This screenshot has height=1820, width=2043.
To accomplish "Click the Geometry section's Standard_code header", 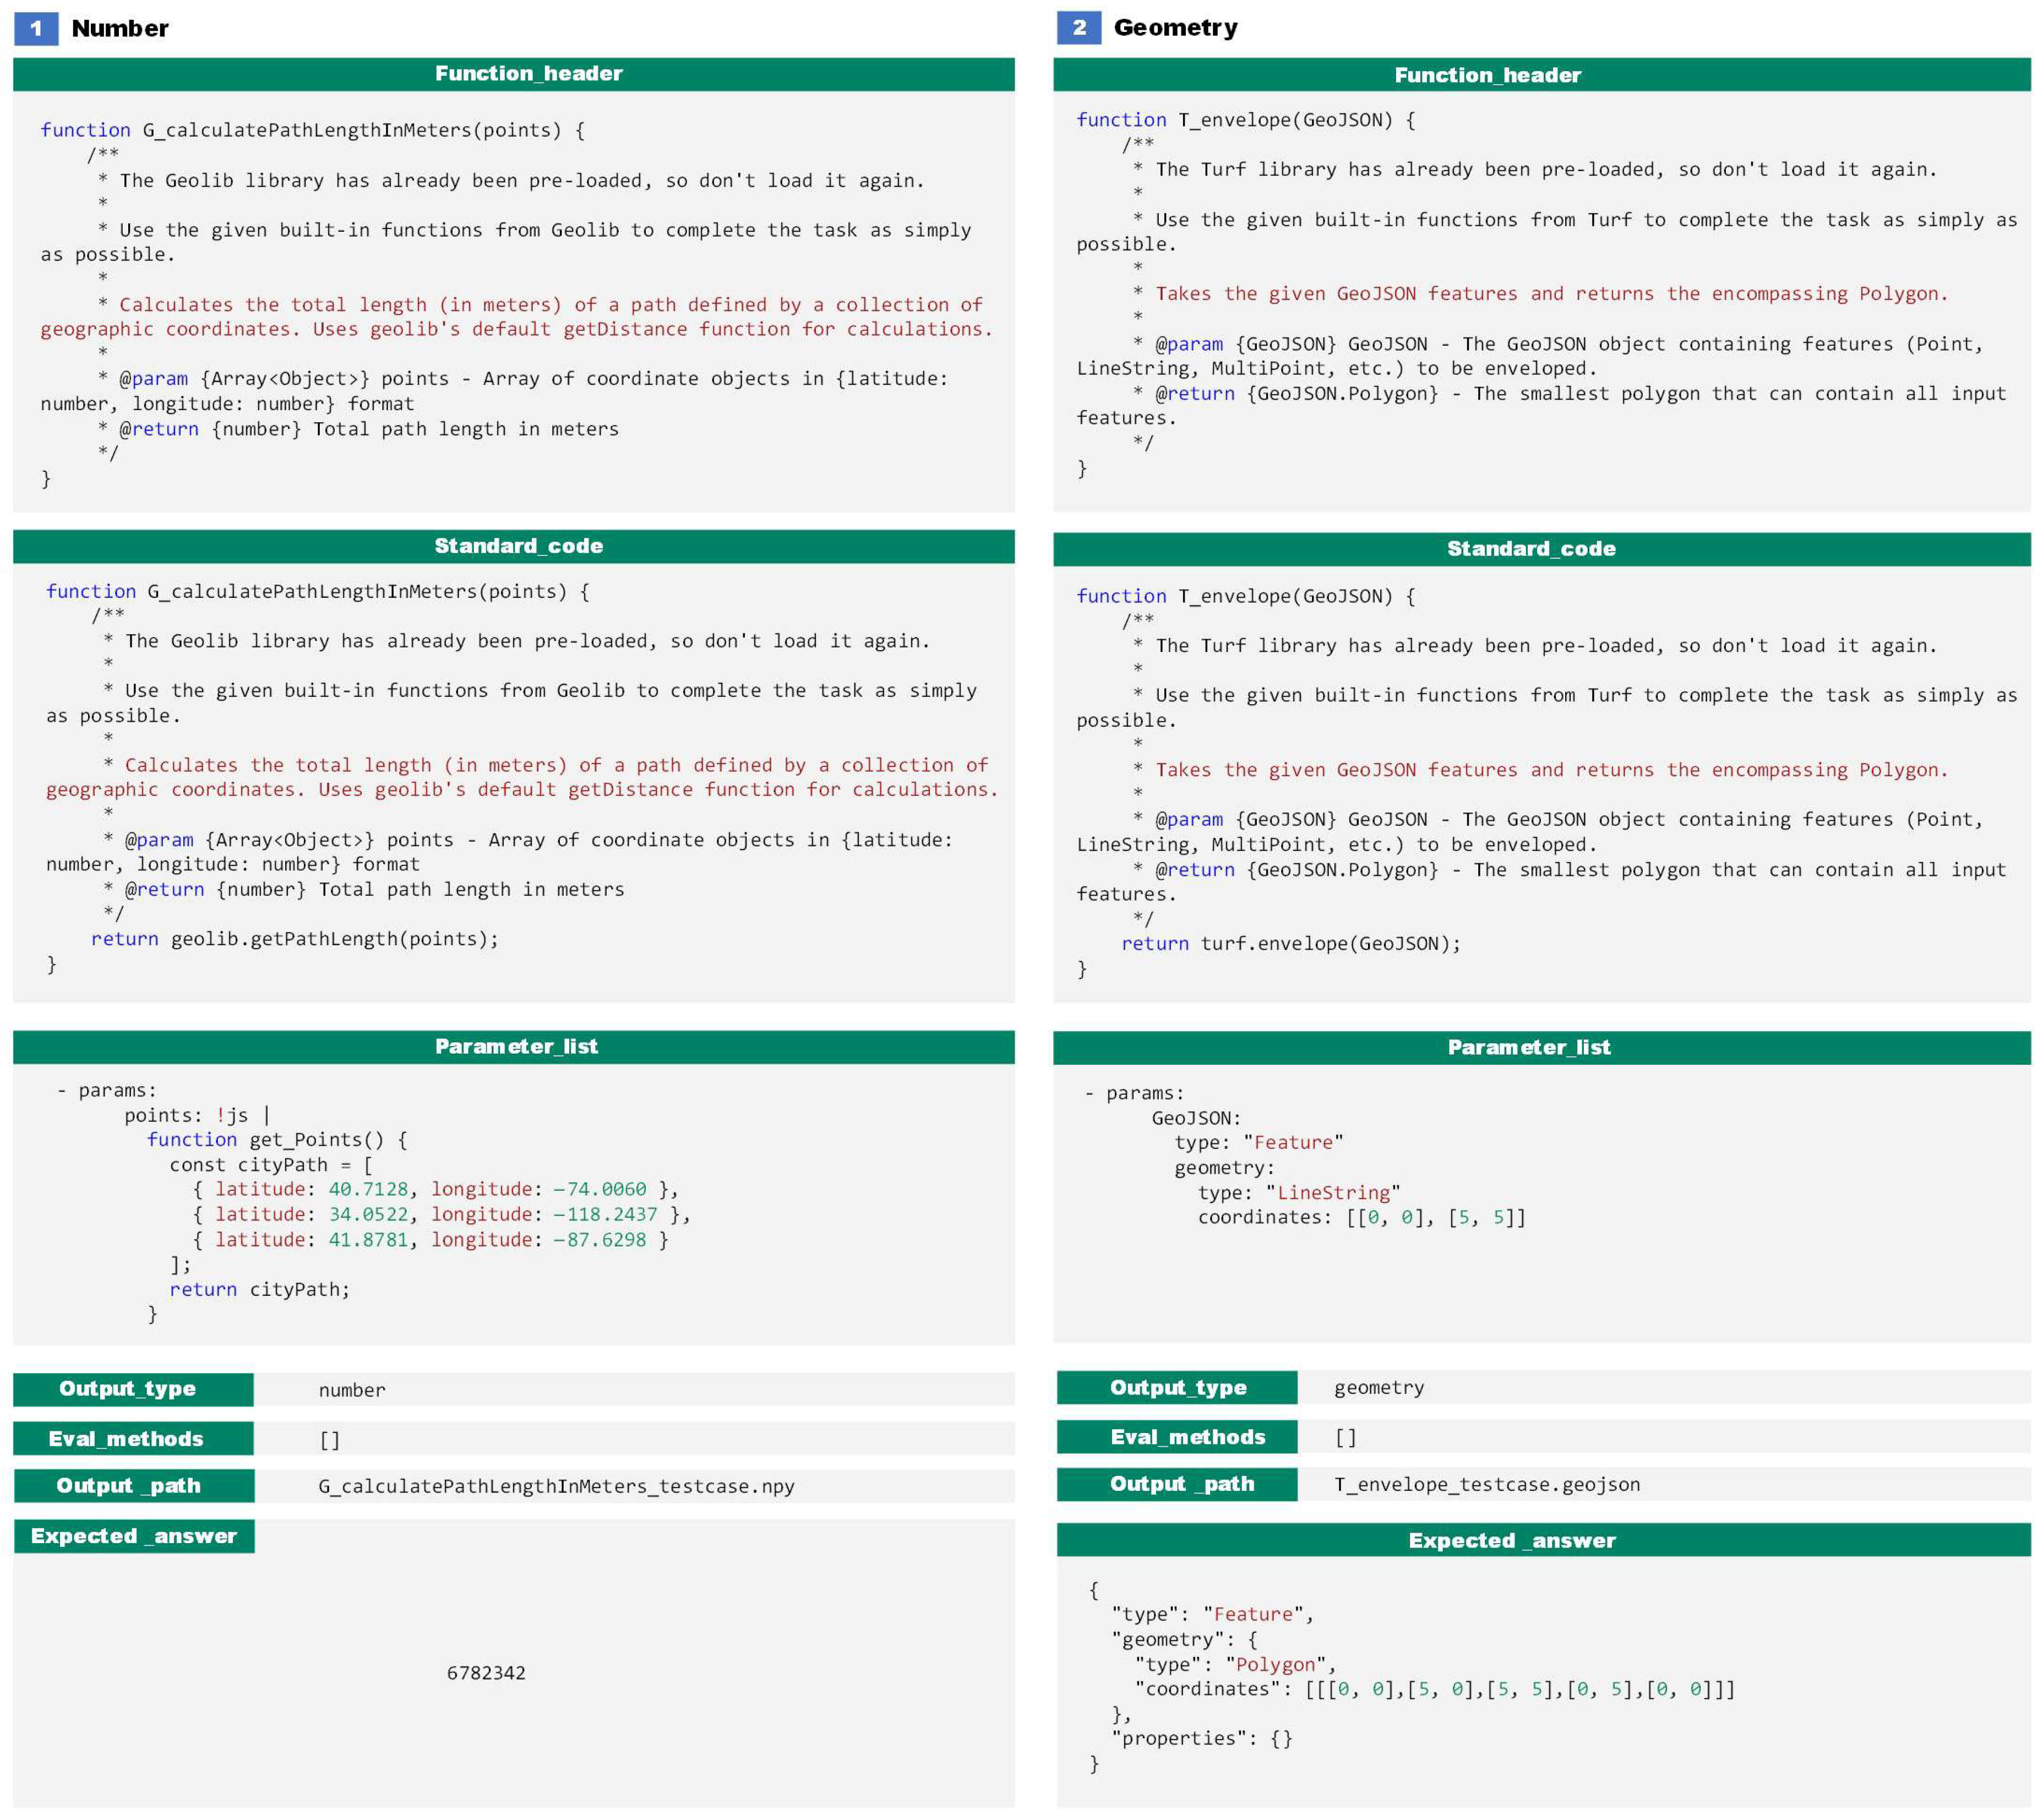I will tap(1541, 548).
